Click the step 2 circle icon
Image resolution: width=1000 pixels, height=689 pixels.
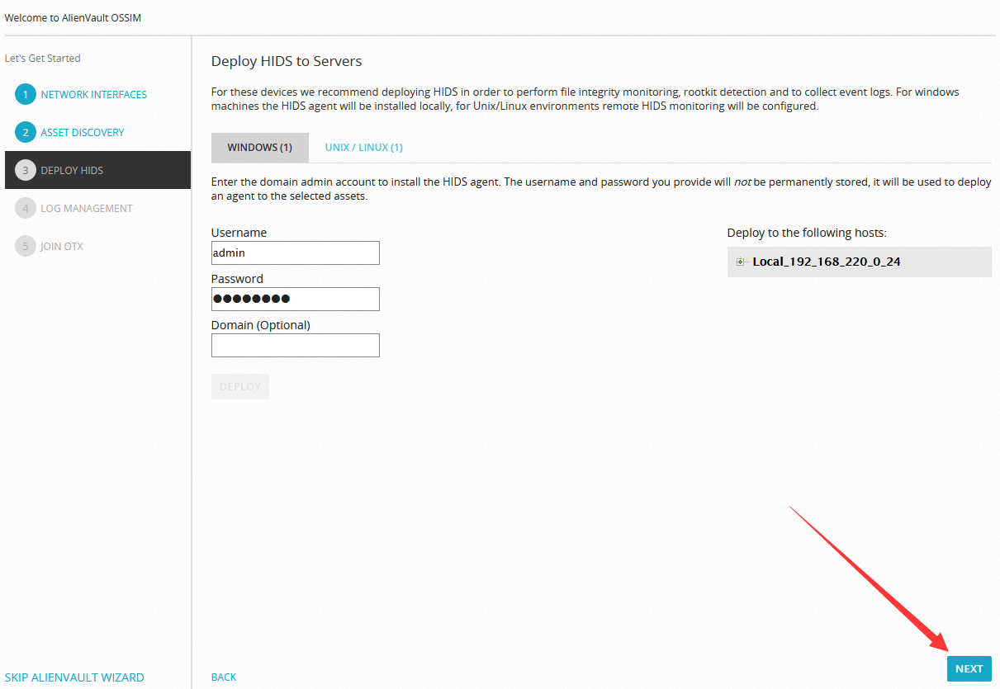(26, 132)
